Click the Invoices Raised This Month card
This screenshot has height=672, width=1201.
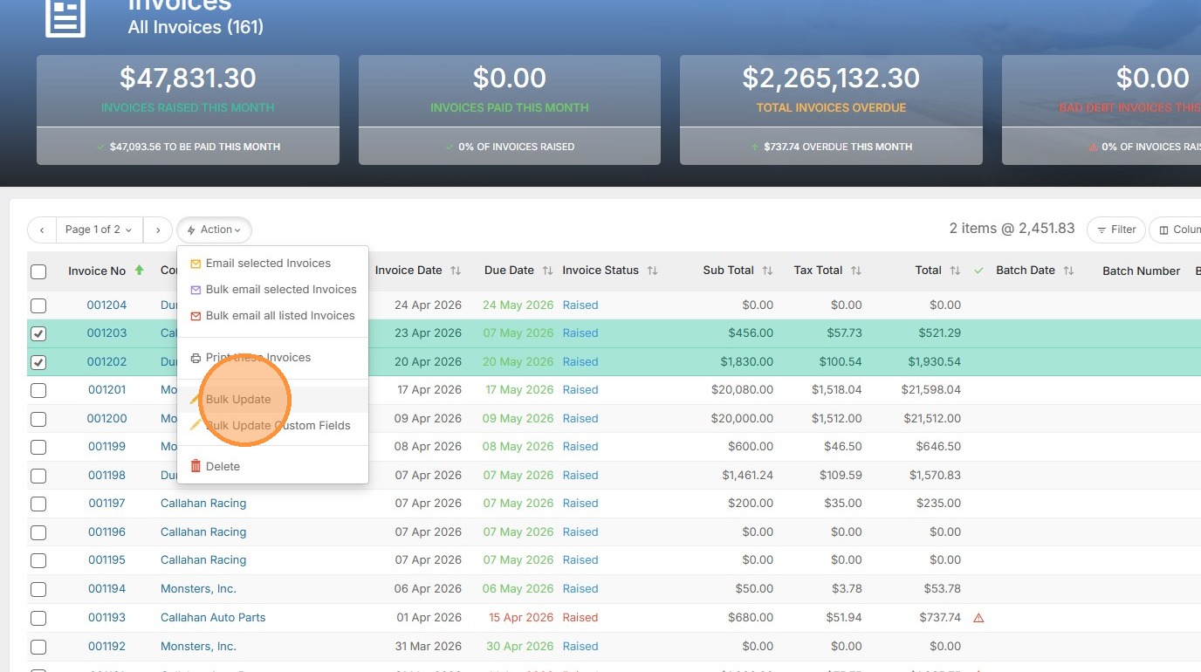point(188,110)
